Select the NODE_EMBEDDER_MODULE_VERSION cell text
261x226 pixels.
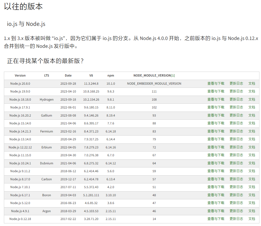[154, 84]
